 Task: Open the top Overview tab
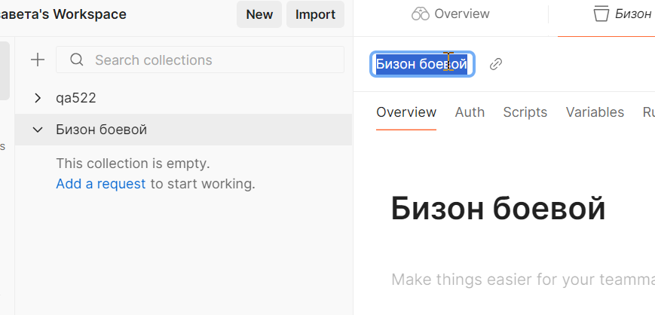451,14
